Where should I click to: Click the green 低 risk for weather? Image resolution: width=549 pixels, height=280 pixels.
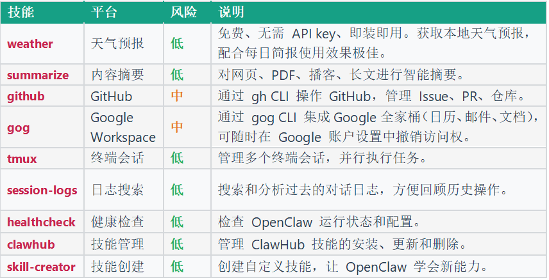(x=177, y=43)
